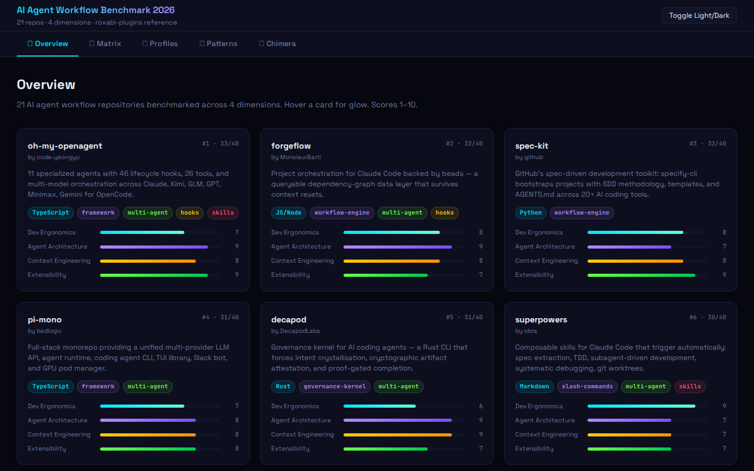Viewport: 754px width, 471px height.
Task: Toggle the hooks tag on forgeflow
Action: tap(445, 212)
